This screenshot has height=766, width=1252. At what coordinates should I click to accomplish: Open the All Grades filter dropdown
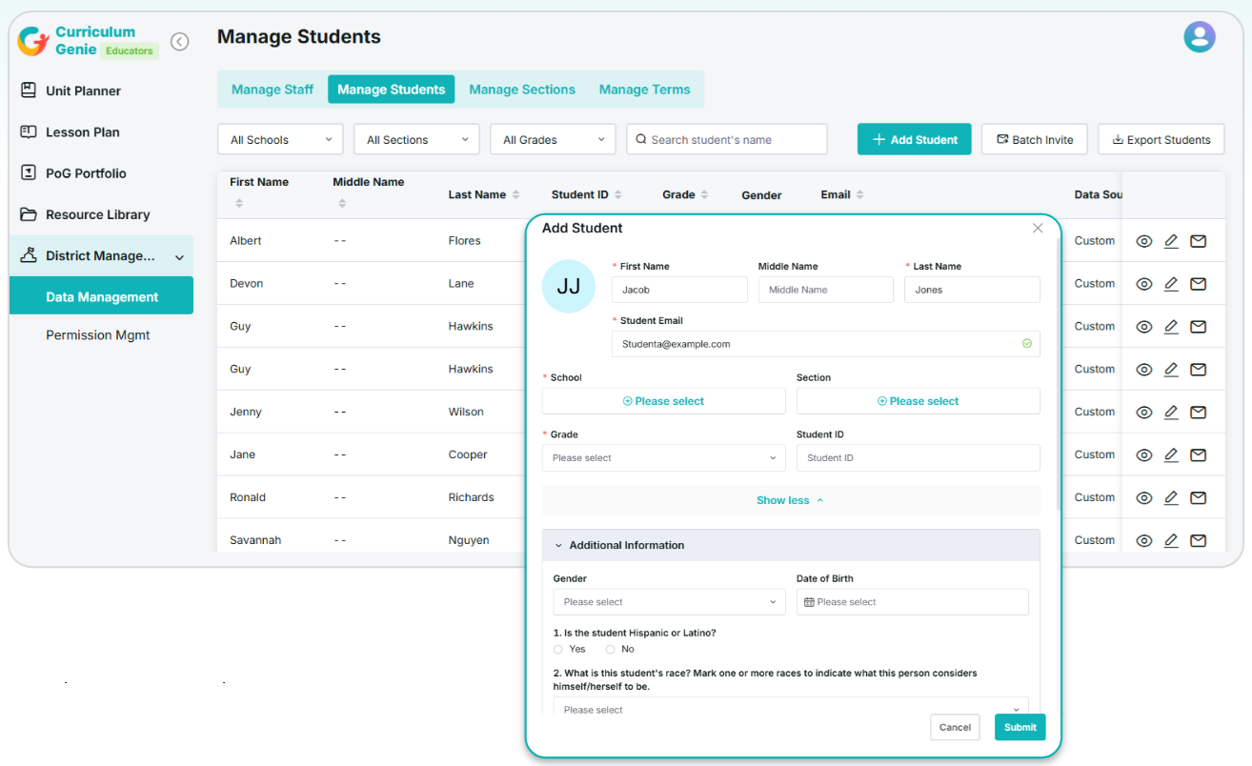click(553, 139)
